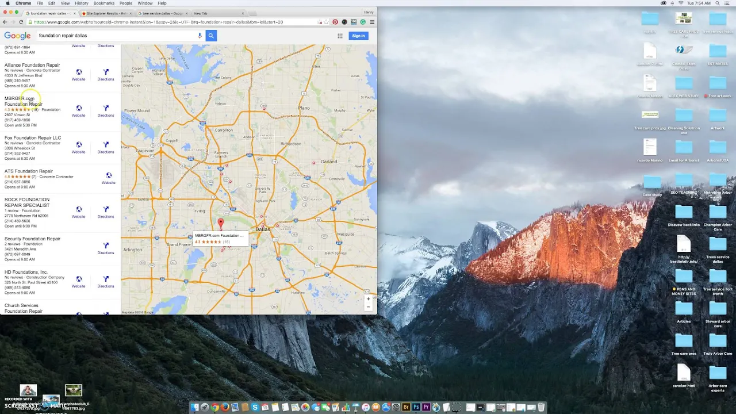This screenshot has width=736, height=414.
Task: Get directions to Alliance Foundation Repair
Action: click(106, 75)
